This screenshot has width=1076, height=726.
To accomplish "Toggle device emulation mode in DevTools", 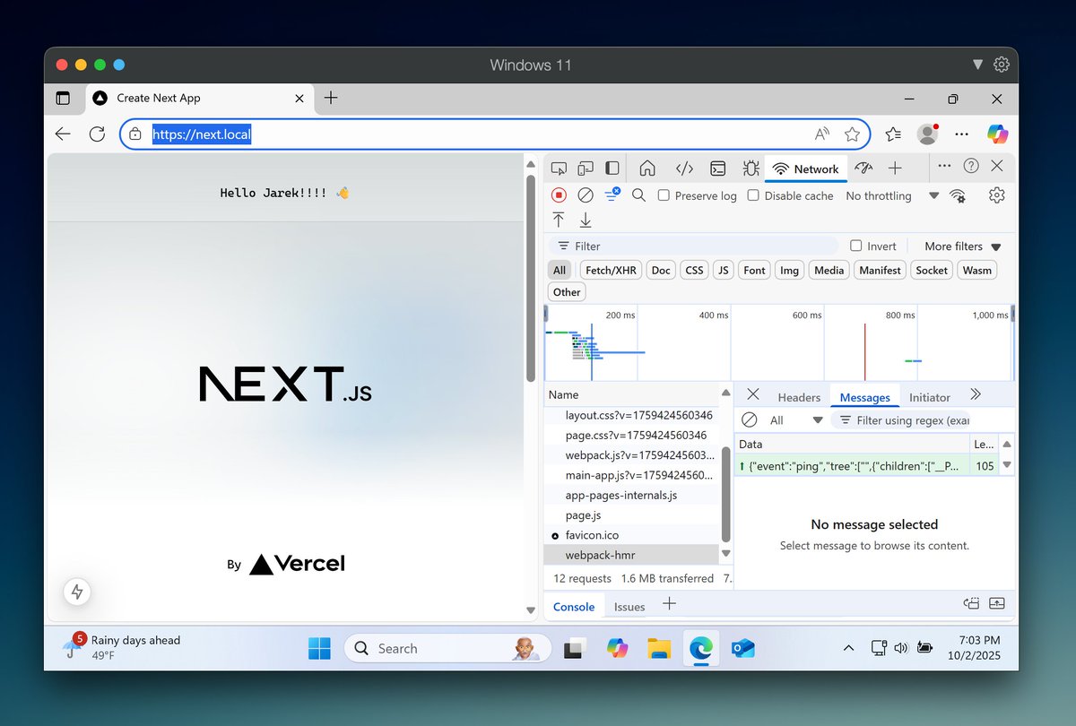I will coord(586,168).
